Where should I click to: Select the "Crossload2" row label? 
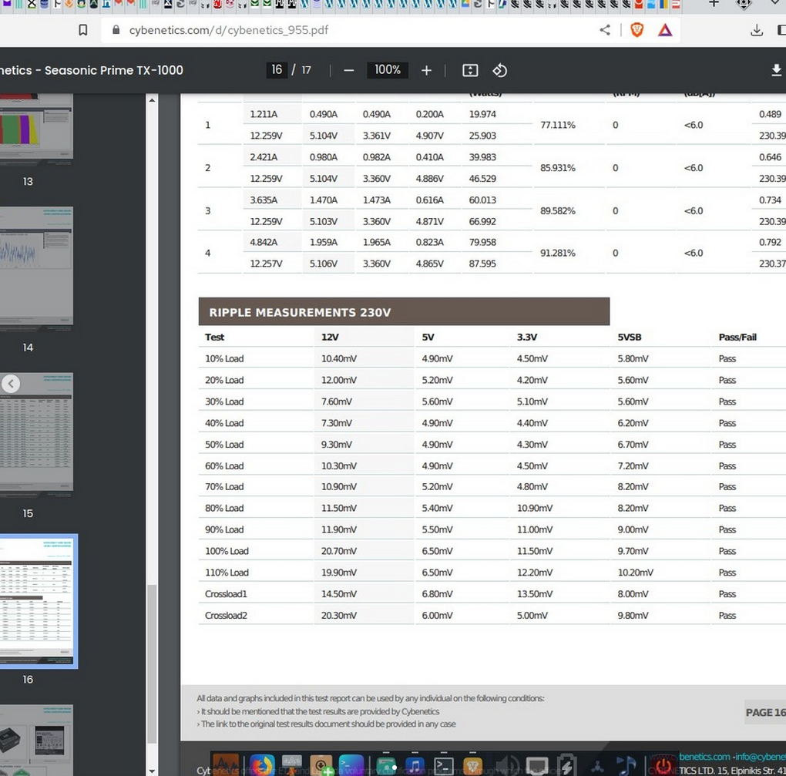coord(226,616)
